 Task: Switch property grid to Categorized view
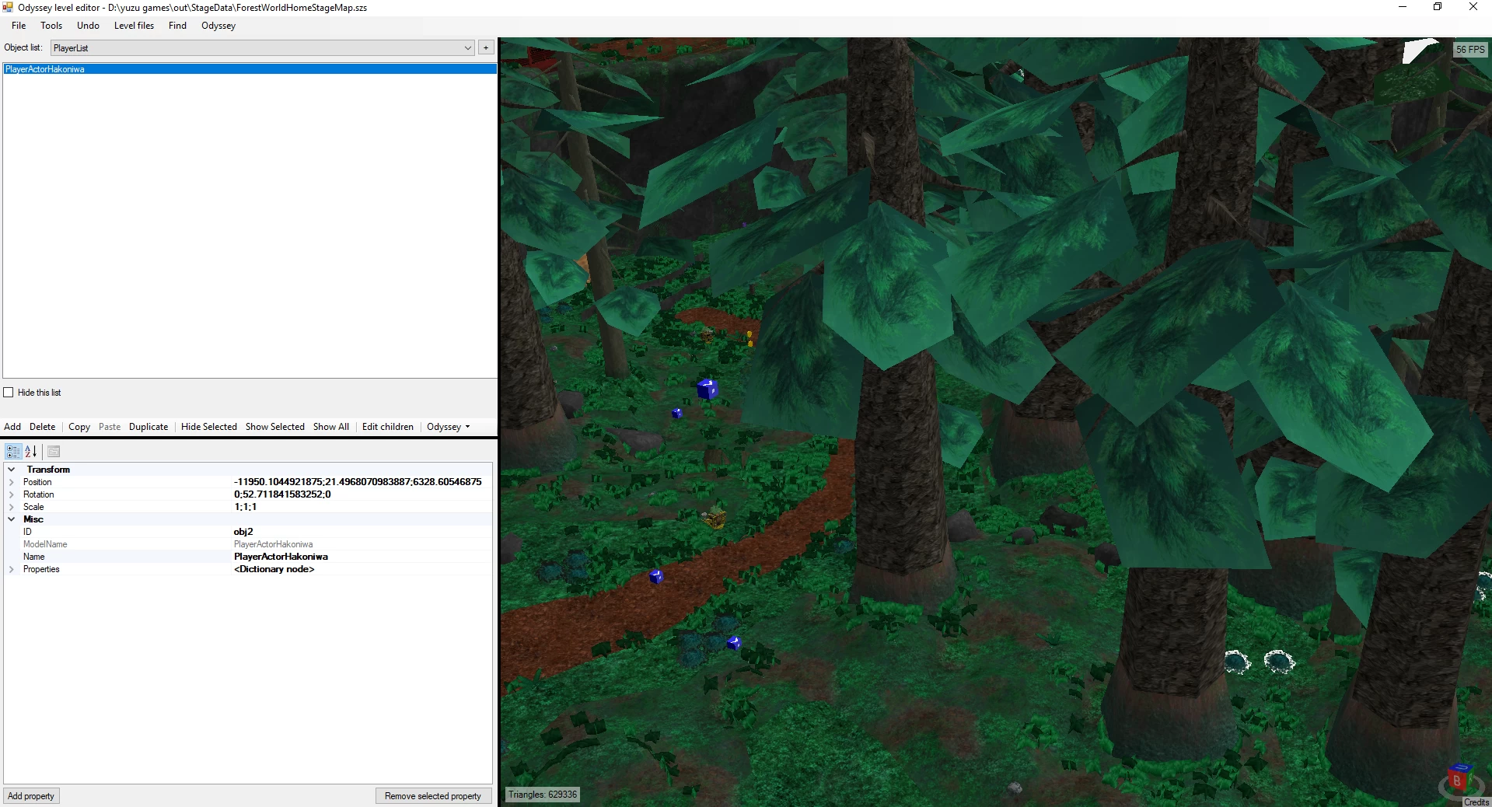coord(13,451)
